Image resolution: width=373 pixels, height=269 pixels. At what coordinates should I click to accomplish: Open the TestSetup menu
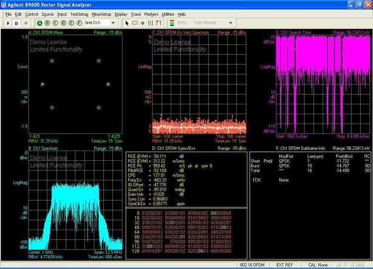tap(79, 15)
